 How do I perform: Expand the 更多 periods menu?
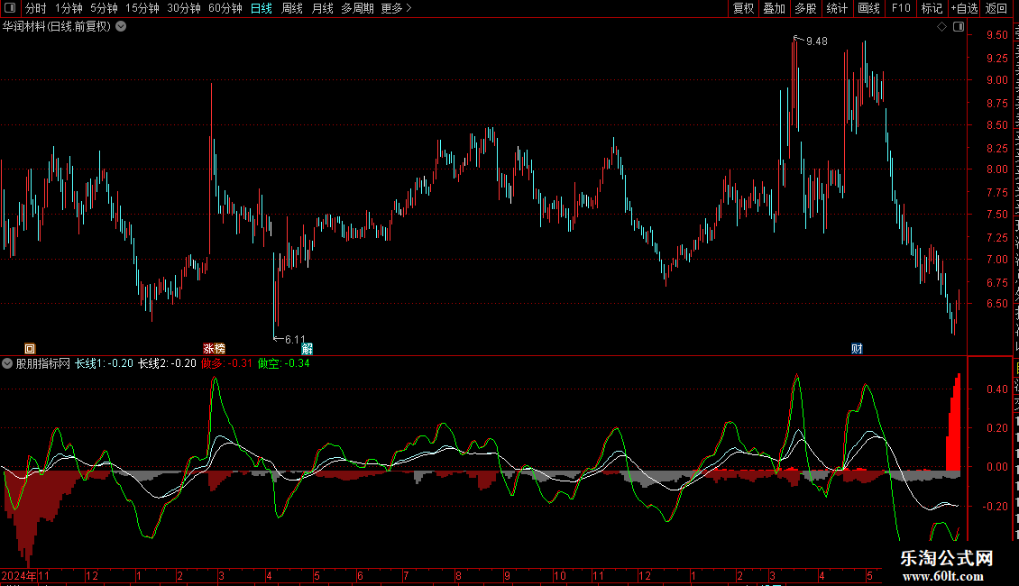click(397, 8)
